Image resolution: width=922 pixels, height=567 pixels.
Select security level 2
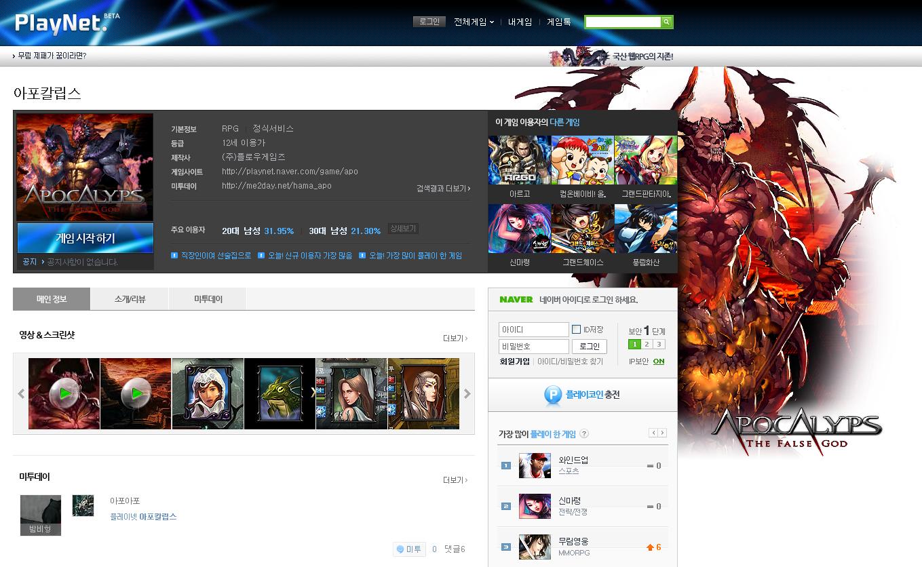pos(647,345)
